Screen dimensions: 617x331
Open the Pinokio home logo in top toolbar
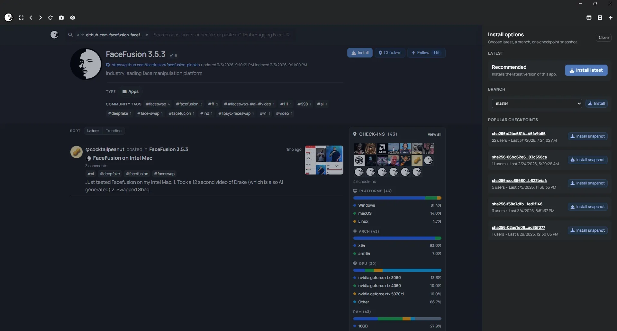pyautogui.click(x=9, y=17)
